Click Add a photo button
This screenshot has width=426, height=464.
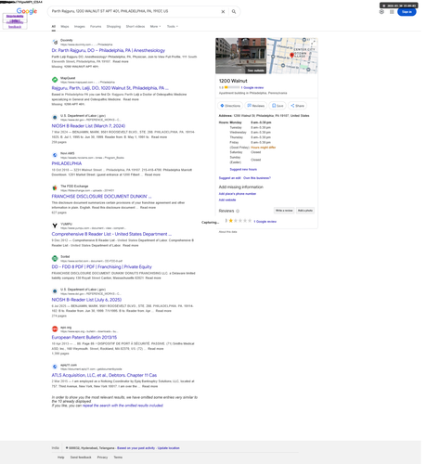point(305,211)
